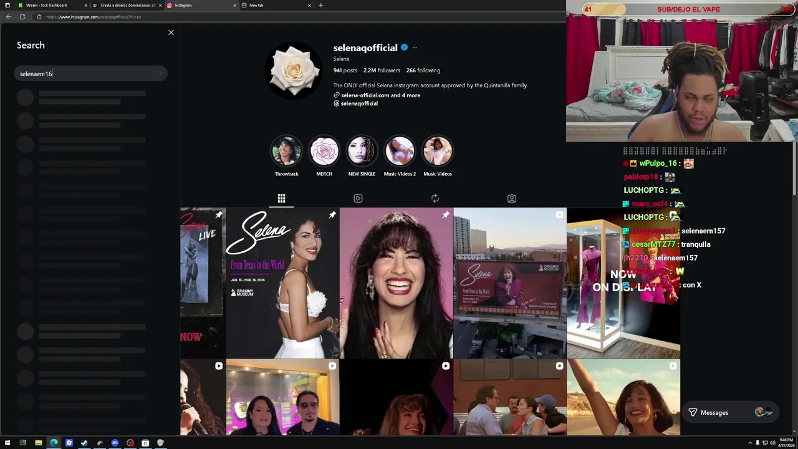798x449 pixels.
Task: Select the Reels tab icon
Action: (x=358, y=198)
